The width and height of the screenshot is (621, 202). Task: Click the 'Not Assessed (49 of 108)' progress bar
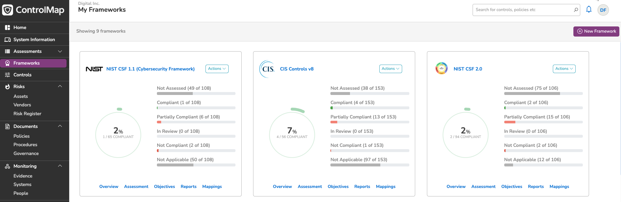click(196, 94)
